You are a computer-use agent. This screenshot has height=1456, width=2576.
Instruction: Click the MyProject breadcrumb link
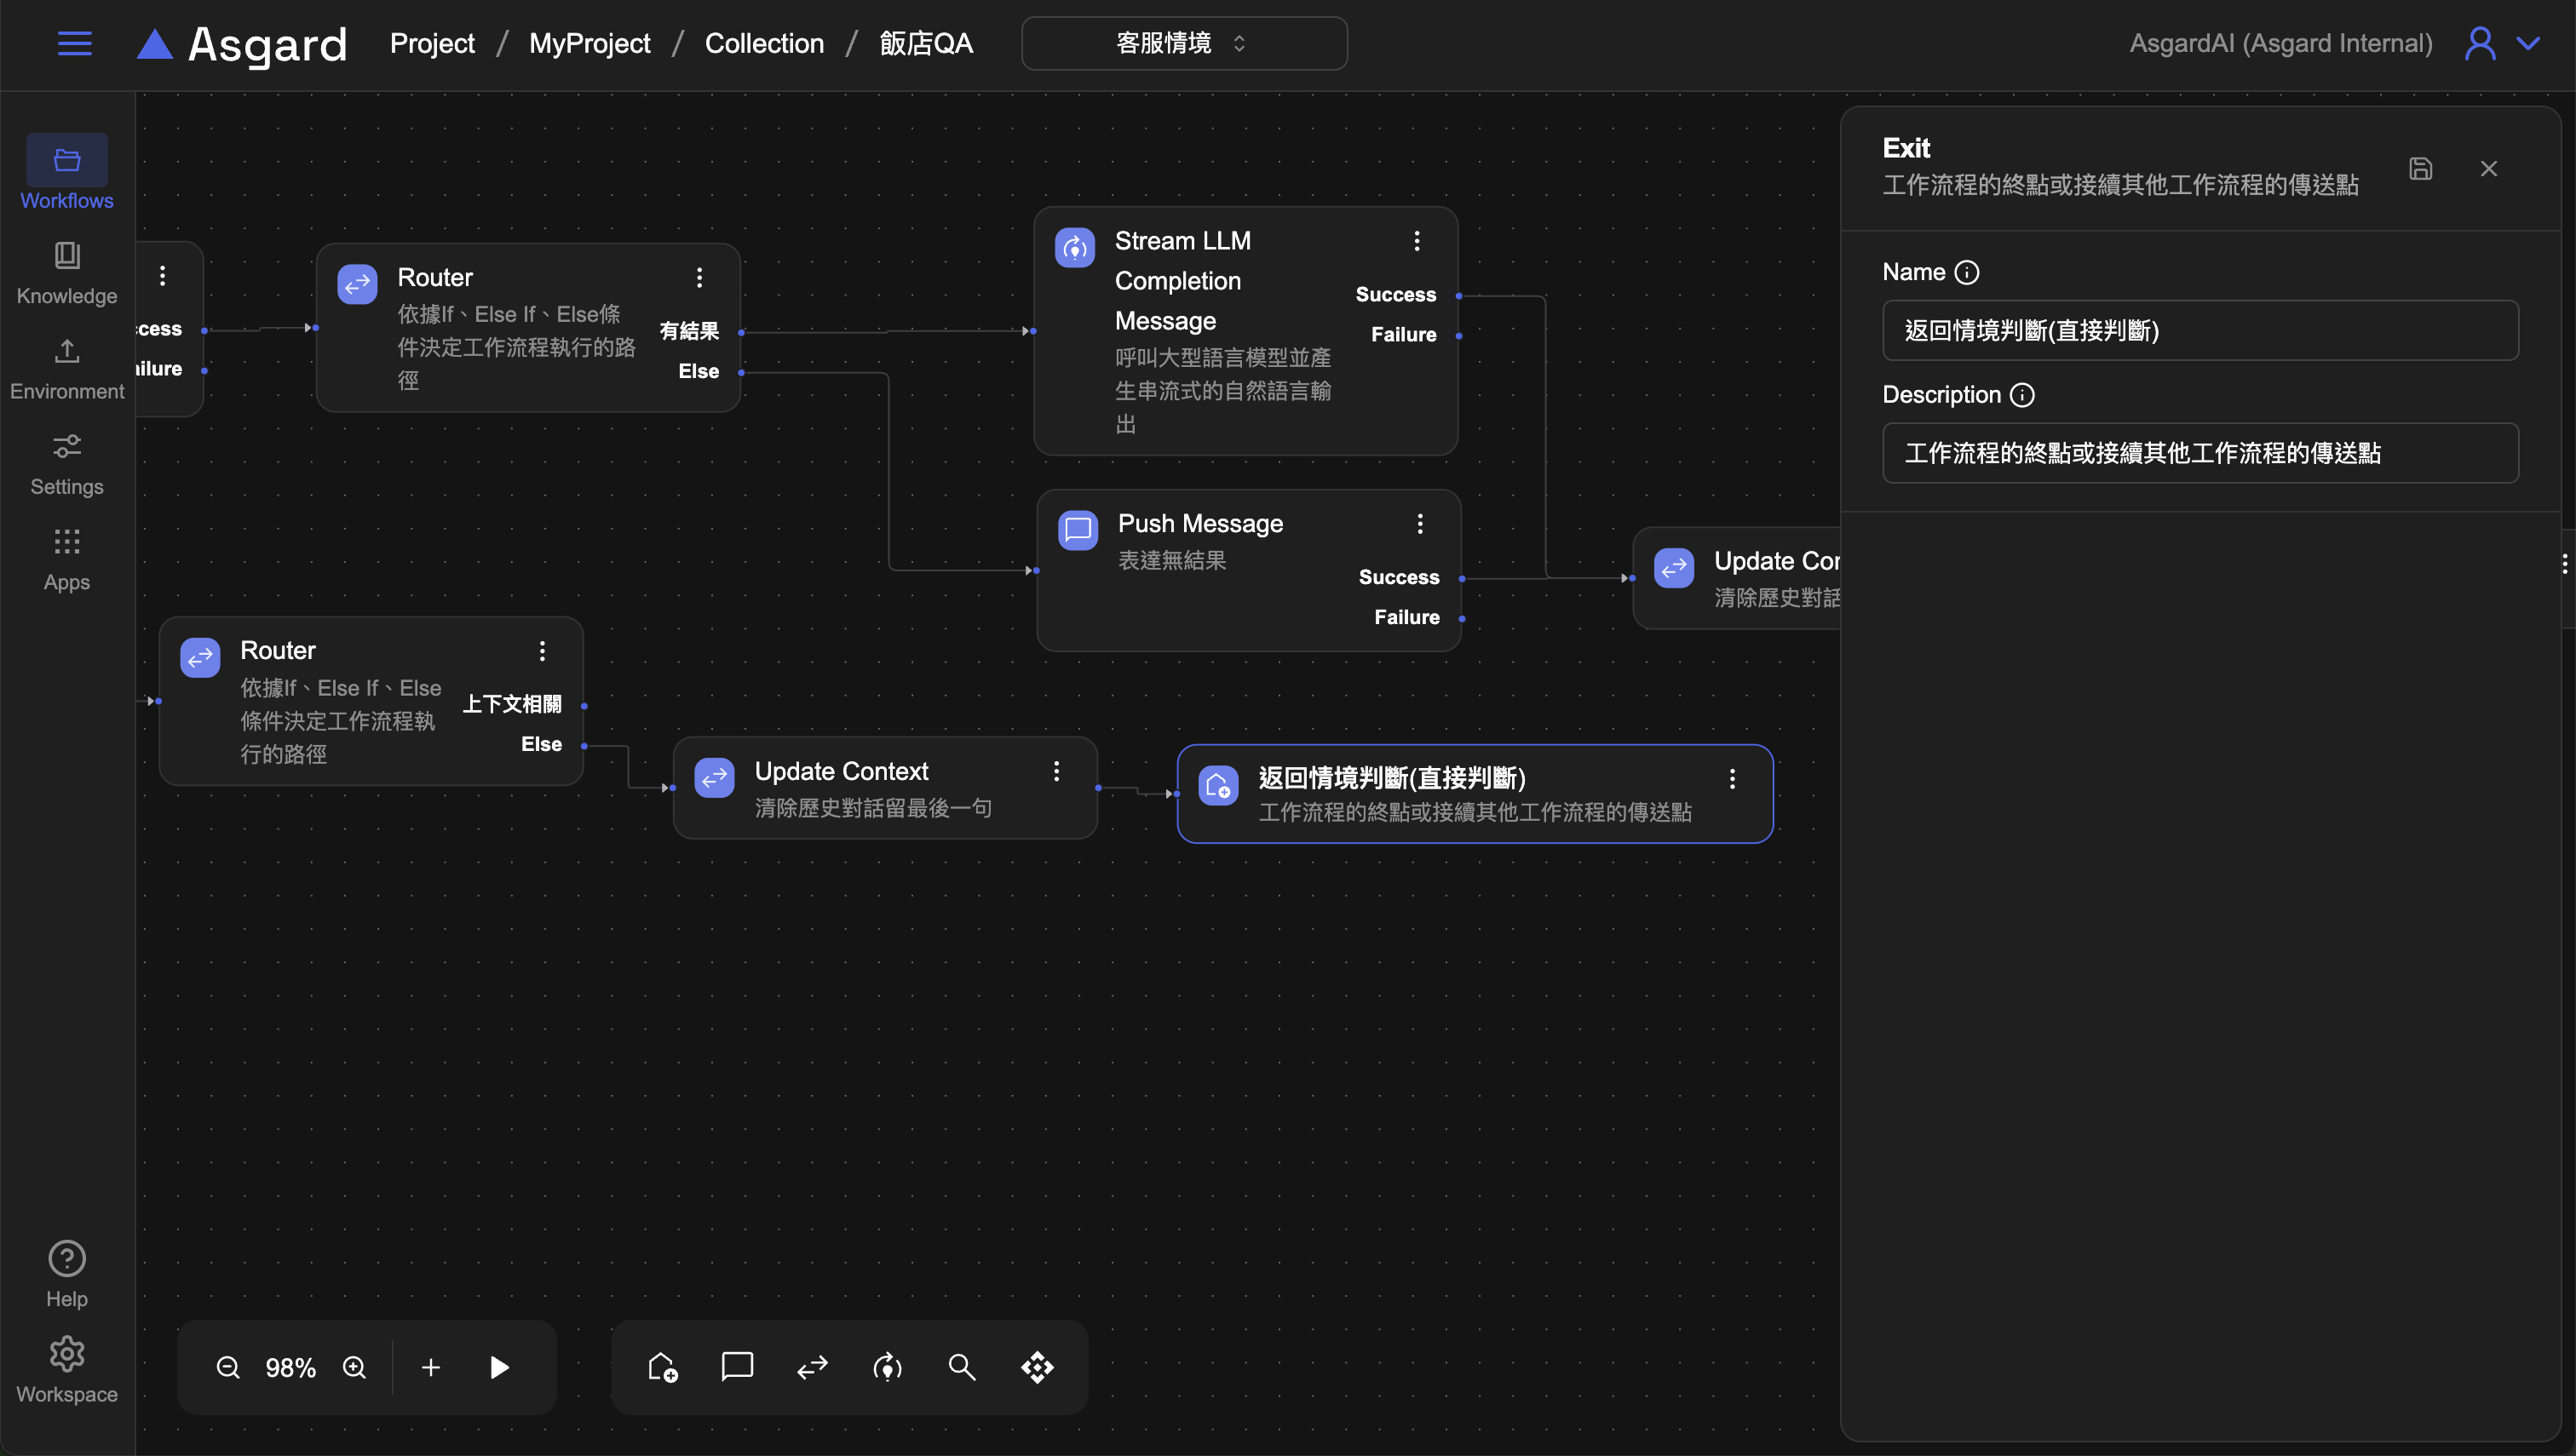589,43
